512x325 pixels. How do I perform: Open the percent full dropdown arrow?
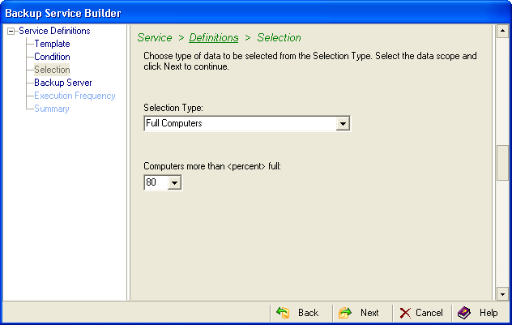coord(174,182)
